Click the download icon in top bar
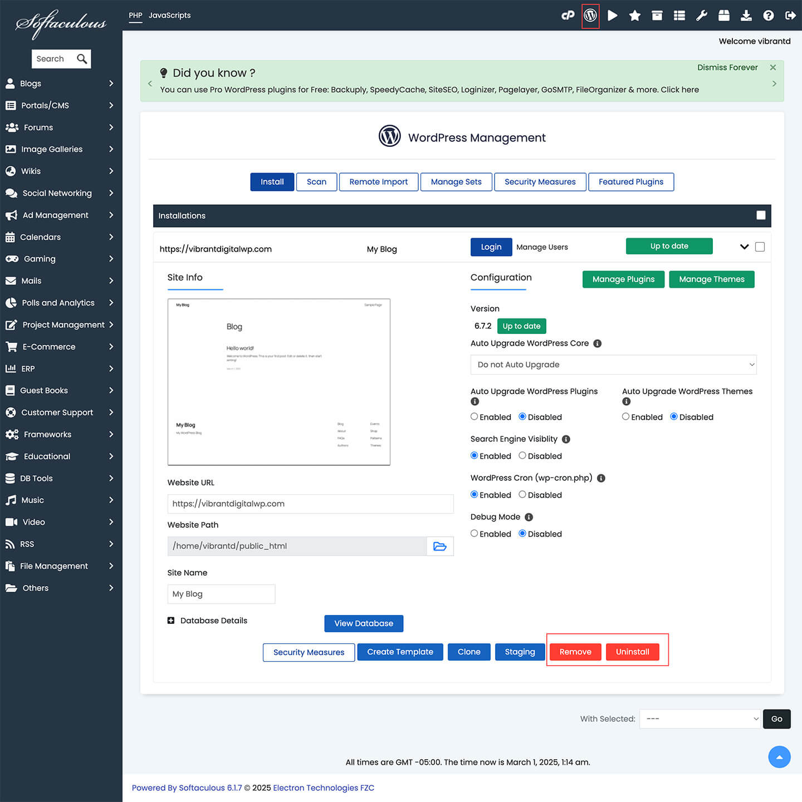 coord(746,16)
